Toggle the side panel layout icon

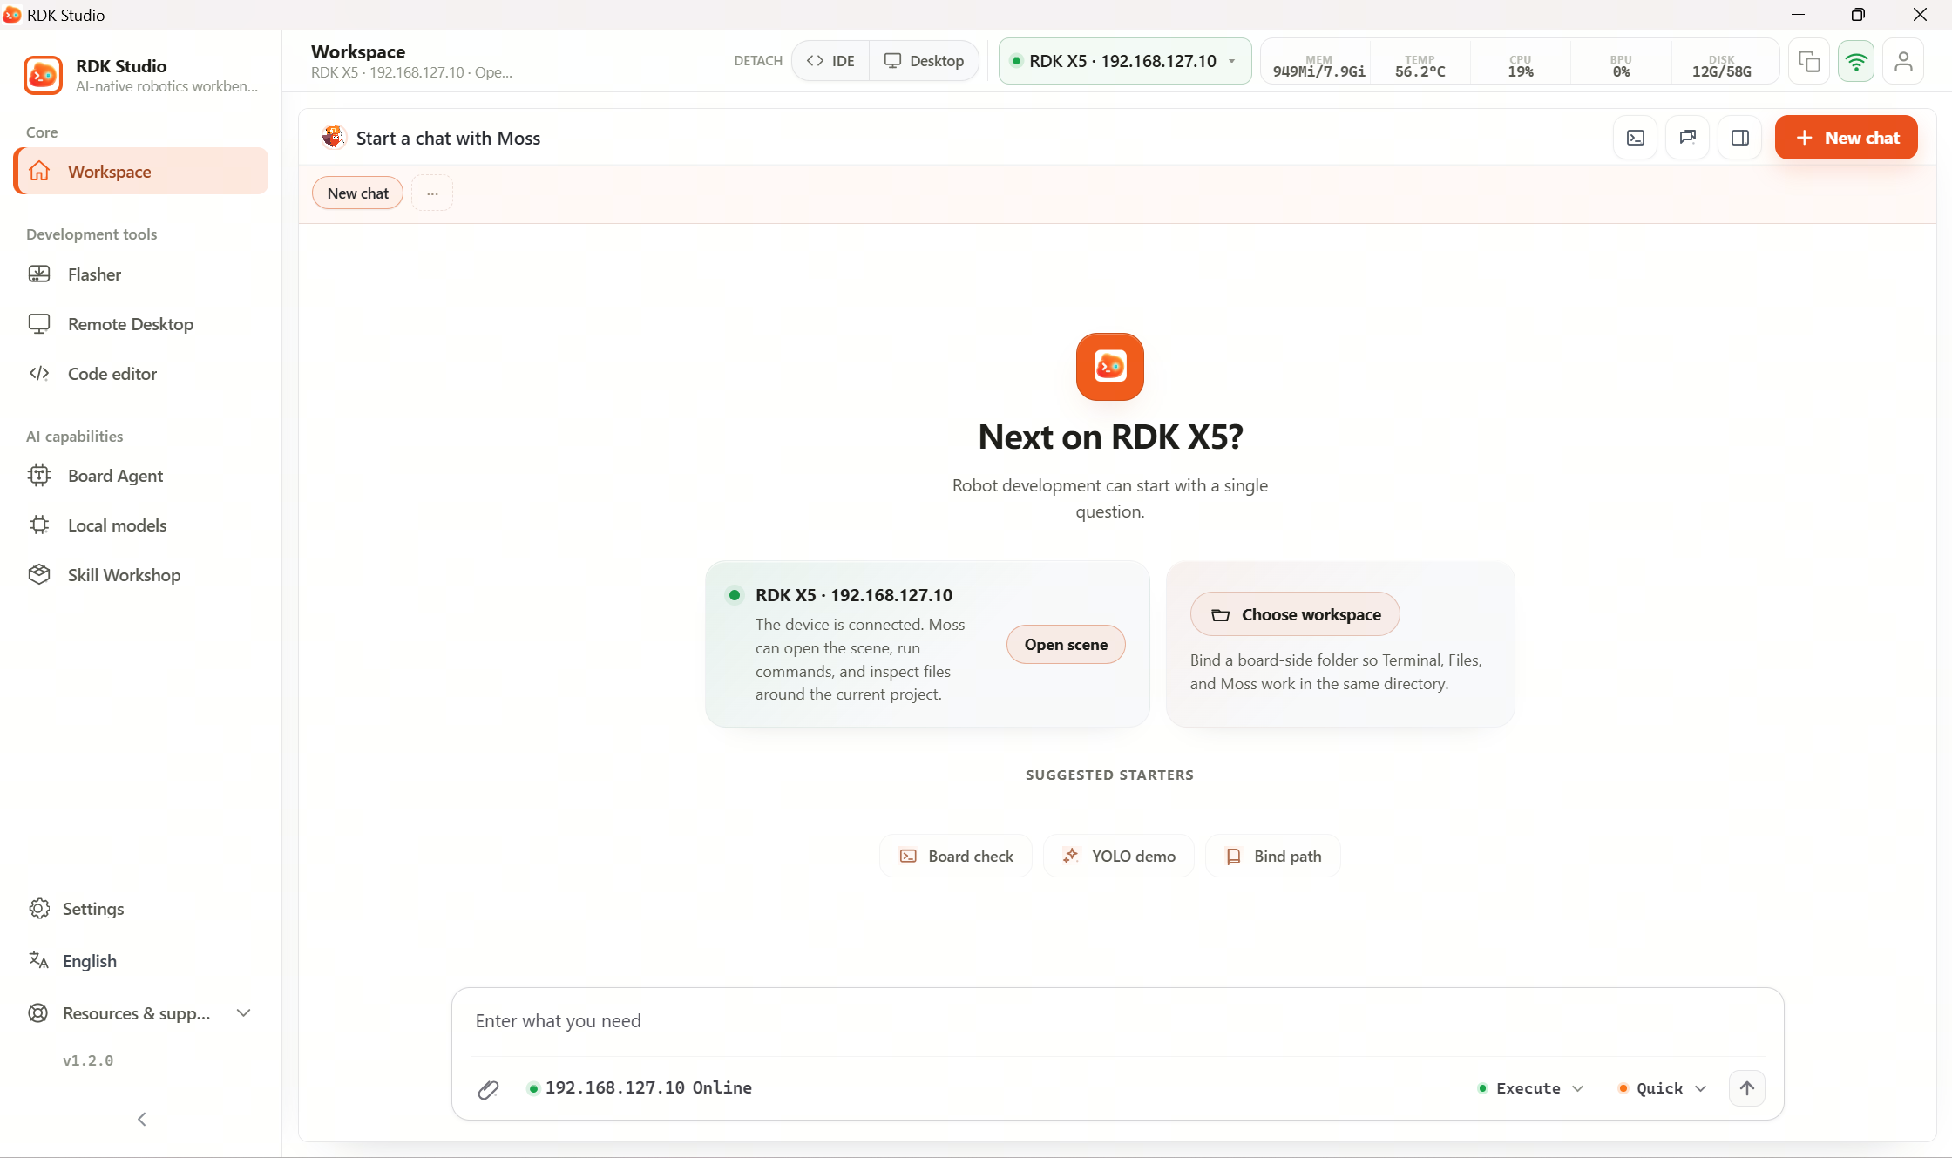point(1740,138)
